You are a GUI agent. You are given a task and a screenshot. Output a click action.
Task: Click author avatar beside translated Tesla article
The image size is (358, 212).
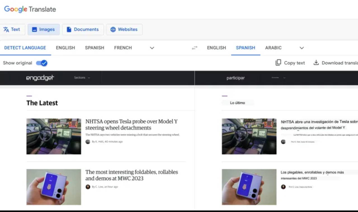tap(283, 142)
